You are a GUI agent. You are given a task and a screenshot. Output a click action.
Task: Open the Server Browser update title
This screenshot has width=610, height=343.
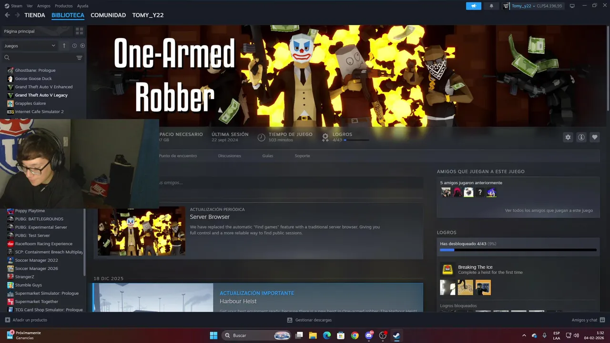[x=210, y=217]
